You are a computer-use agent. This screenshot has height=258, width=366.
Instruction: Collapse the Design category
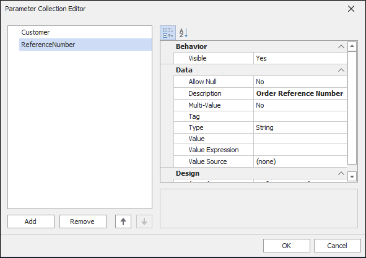point(341,173)
